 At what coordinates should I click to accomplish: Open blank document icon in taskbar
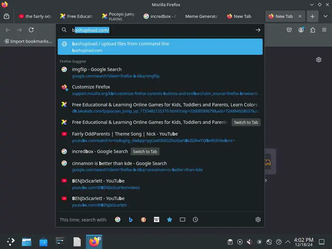(x=77, y=242)
